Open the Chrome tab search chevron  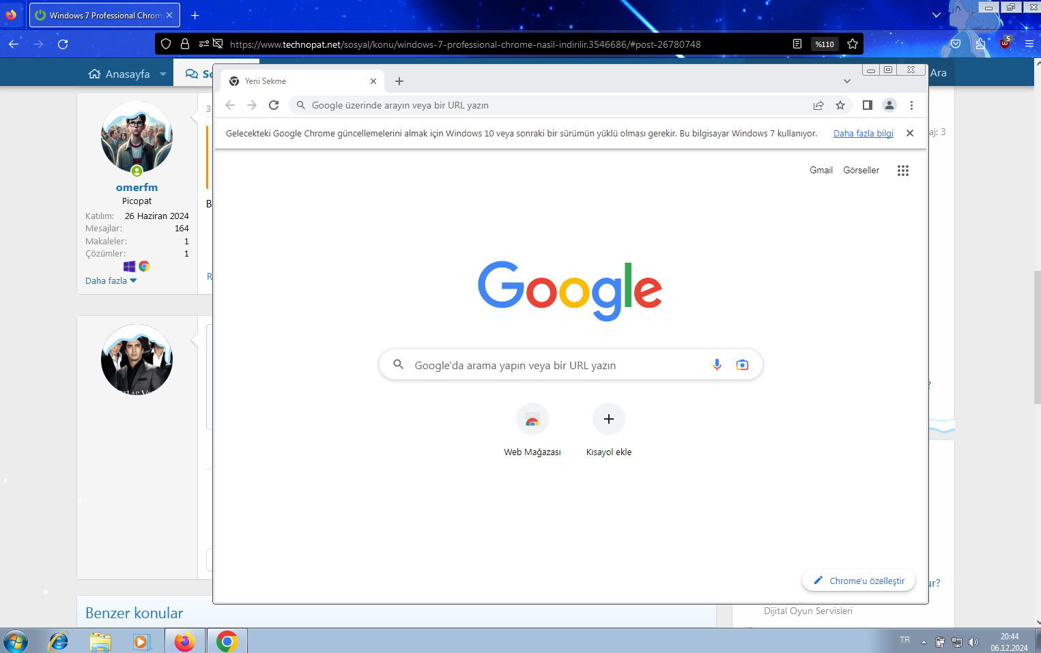[847, 81]
